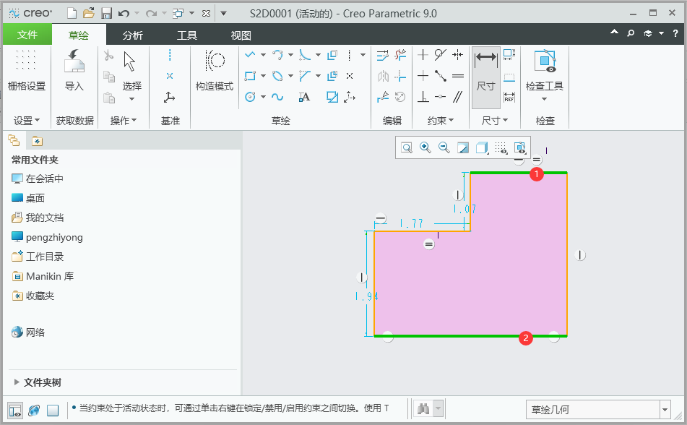Screen dimensions: 687x425
Task: Select the Arc sketch tool
Action: [277, 55]
